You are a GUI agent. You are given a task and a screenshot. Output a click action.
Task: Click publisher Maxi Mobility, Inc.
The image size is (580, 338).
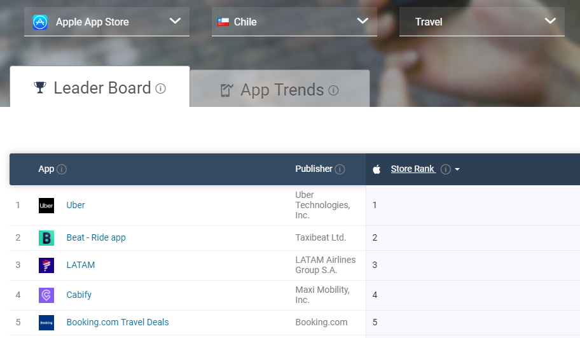tap(322, 295)
